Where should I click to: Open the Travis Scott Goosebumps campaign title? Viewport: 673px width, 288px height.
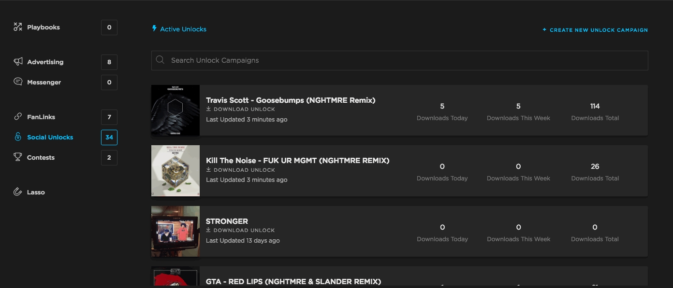(x=291, y=100)
